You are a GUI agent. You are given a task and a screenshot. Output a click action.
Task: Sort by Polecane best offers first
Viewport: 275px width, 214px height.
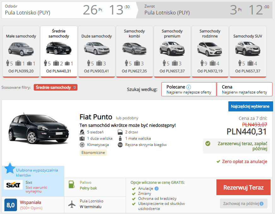point(188,89)
